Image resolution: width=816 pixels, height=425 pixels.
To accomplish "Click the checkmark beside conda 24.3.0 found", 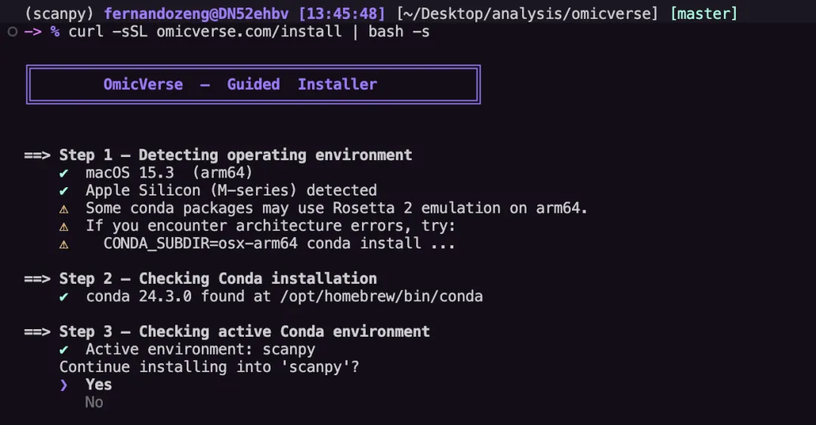I will coord(64,297).
